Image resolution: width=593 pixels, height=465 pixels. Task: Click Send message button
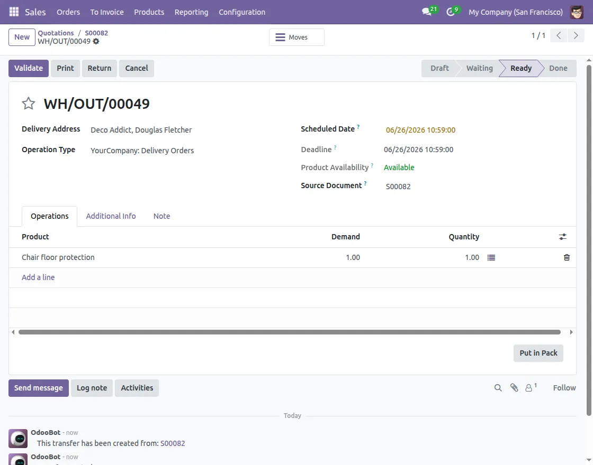(39, 388)
